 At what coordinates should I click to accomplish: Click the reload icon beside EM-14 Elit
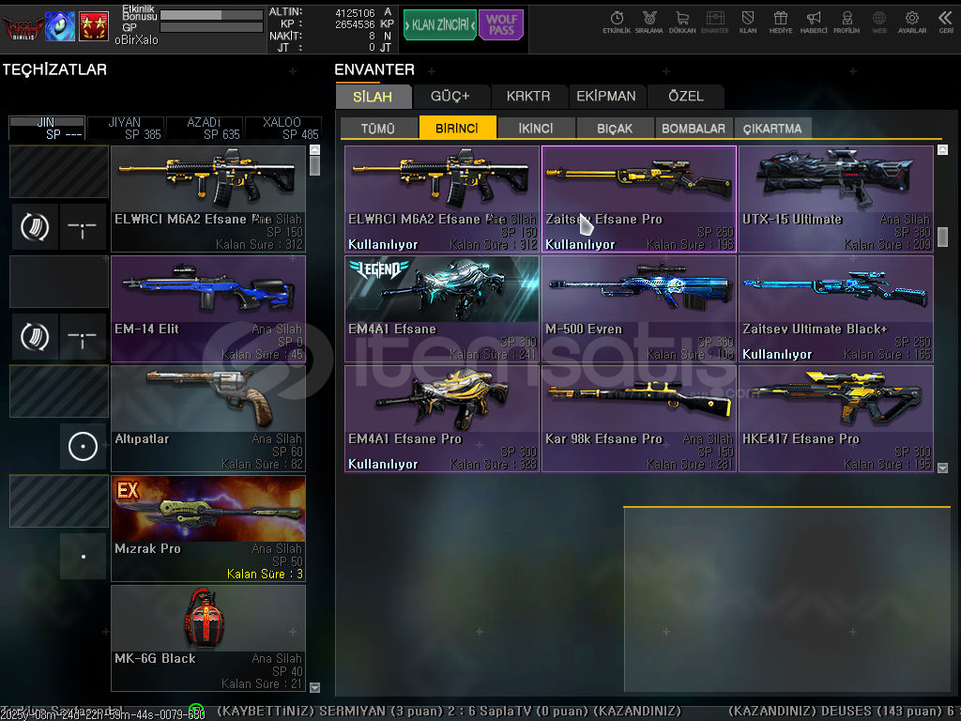(x=35, y=337)
